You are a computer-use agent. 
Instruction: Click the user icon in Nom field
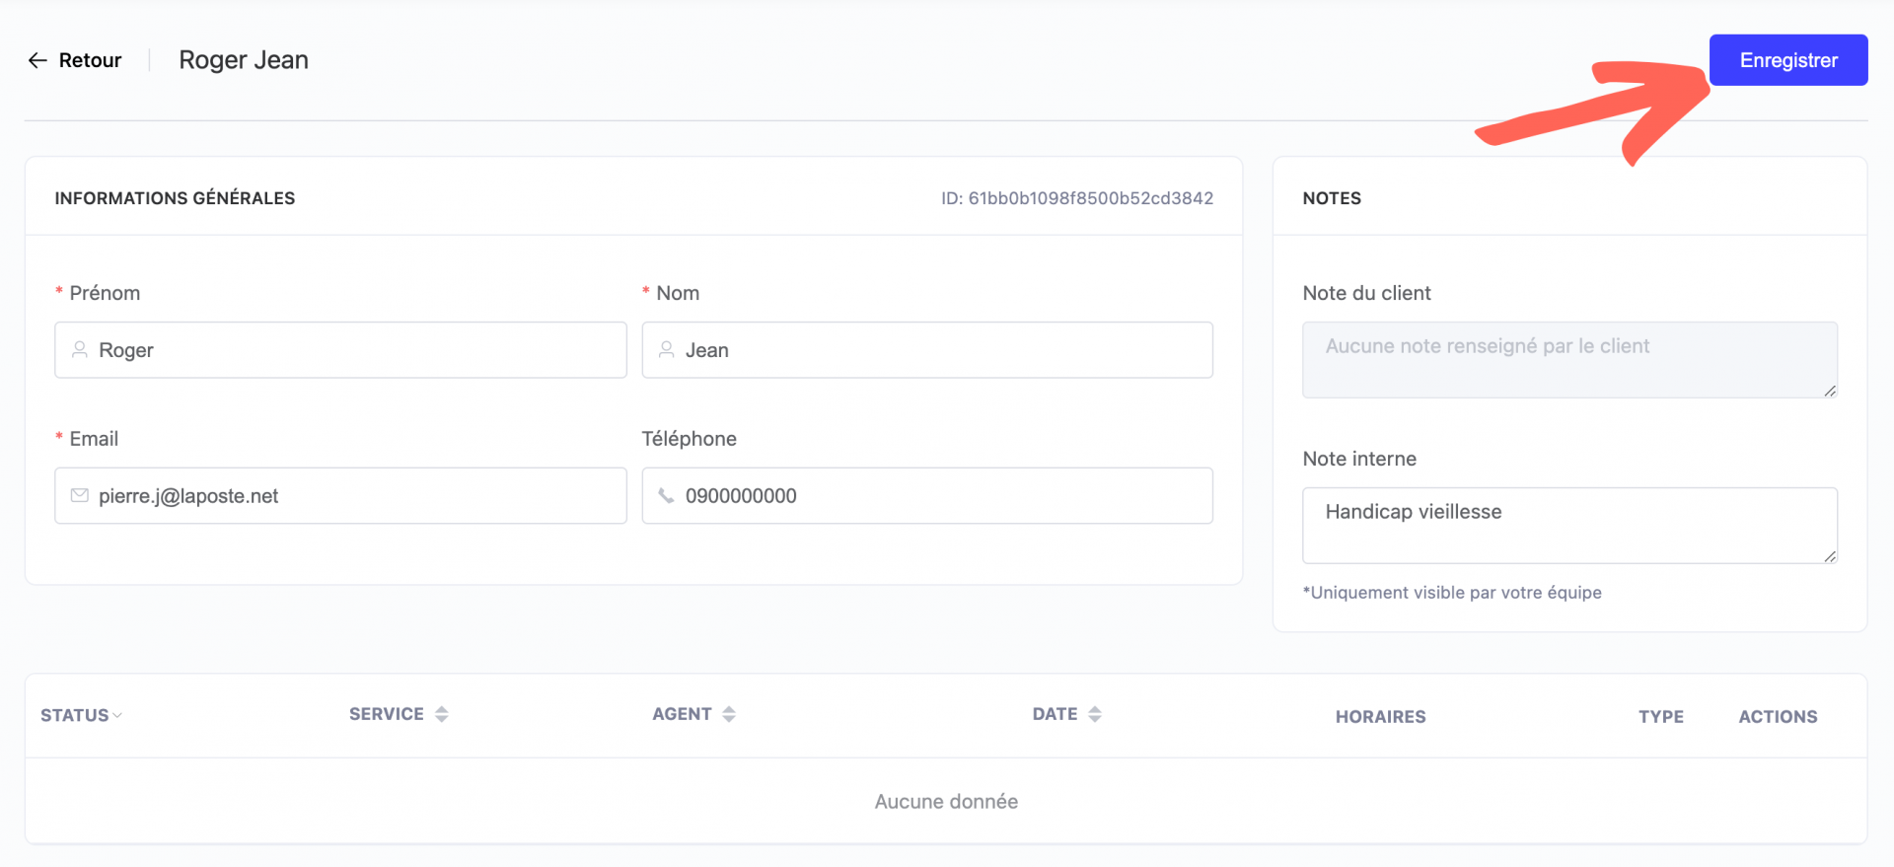point(667,350)
